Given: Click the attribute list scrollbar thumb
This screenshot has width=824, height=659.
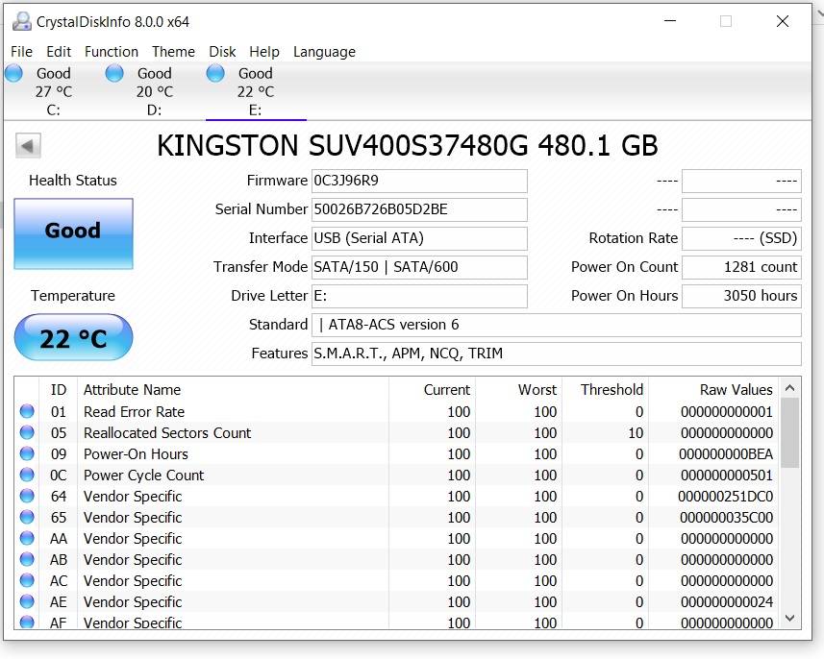Looking at the screenshot, I should pyautogui.click(x=789, y=432).
